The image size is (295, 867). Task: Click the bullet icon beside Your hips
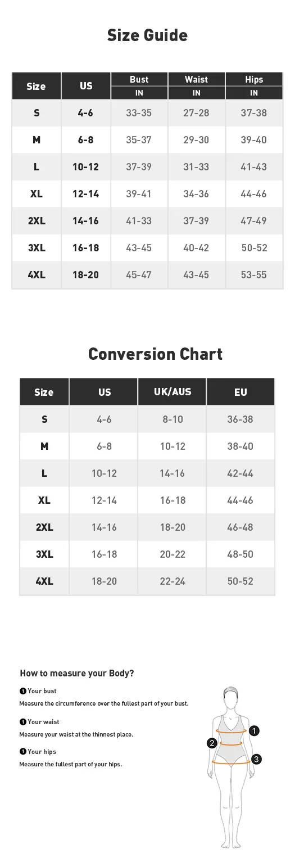click(x=23, y=752)
